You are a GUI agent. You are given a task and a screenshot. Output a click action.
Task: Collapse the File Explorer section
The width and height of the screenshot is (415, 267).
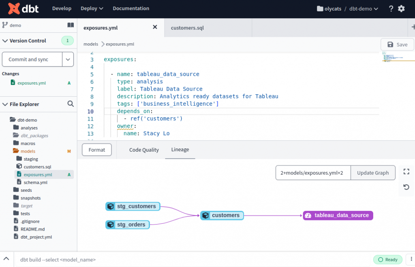[5, 104]
